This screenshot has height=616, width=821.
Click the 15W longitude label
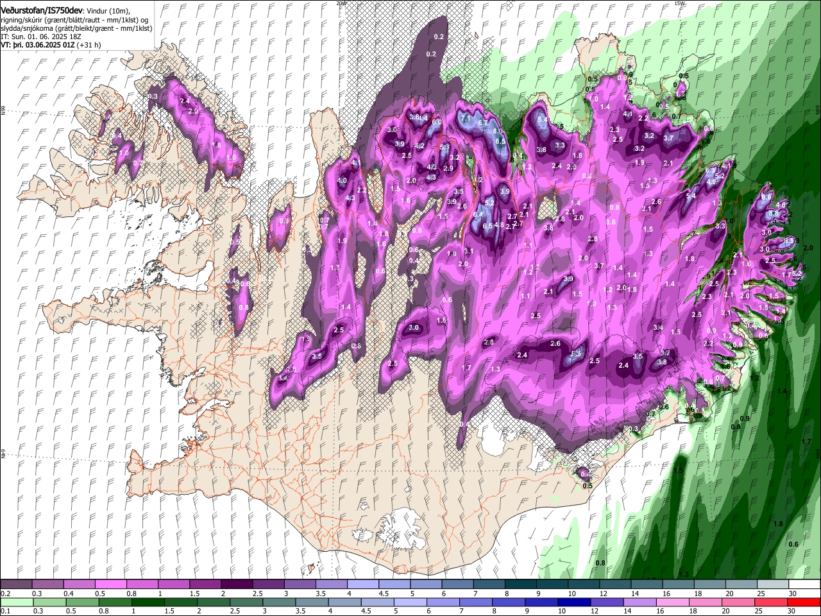(679, 3)
